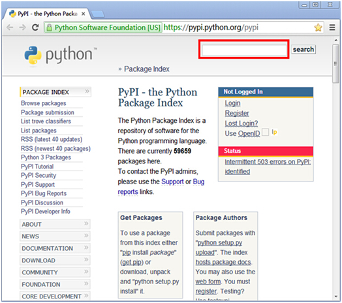Open the Package Index breadcrumb link
This screenshot has width=342, height=303.
point(147,69)
